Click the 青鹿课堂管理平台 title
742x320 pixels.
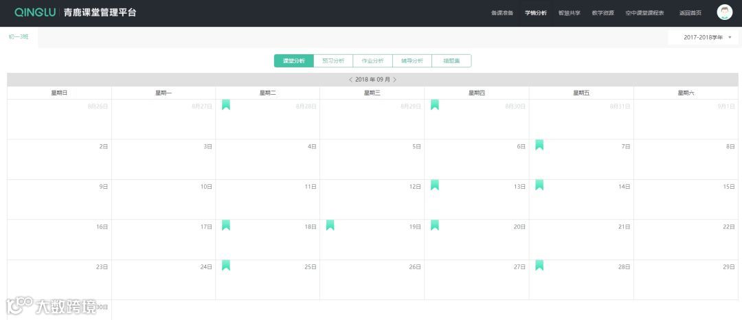pos(100,13)
